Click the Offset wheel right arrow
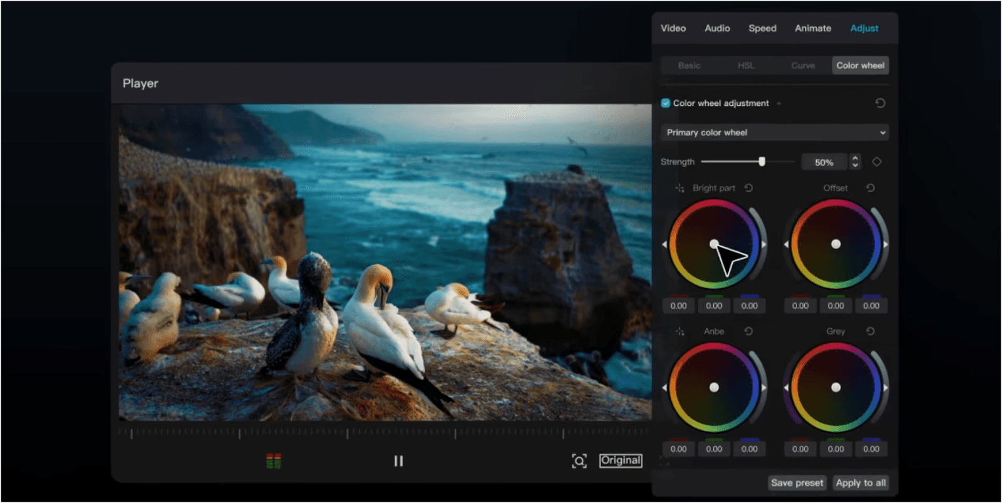This screenshot has width=1002, height=503. click(886, 244)
